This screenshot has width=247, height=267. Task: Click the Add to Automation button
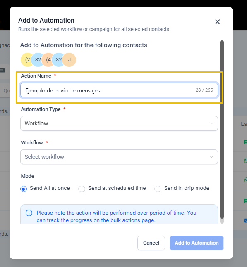click(197, 243)
